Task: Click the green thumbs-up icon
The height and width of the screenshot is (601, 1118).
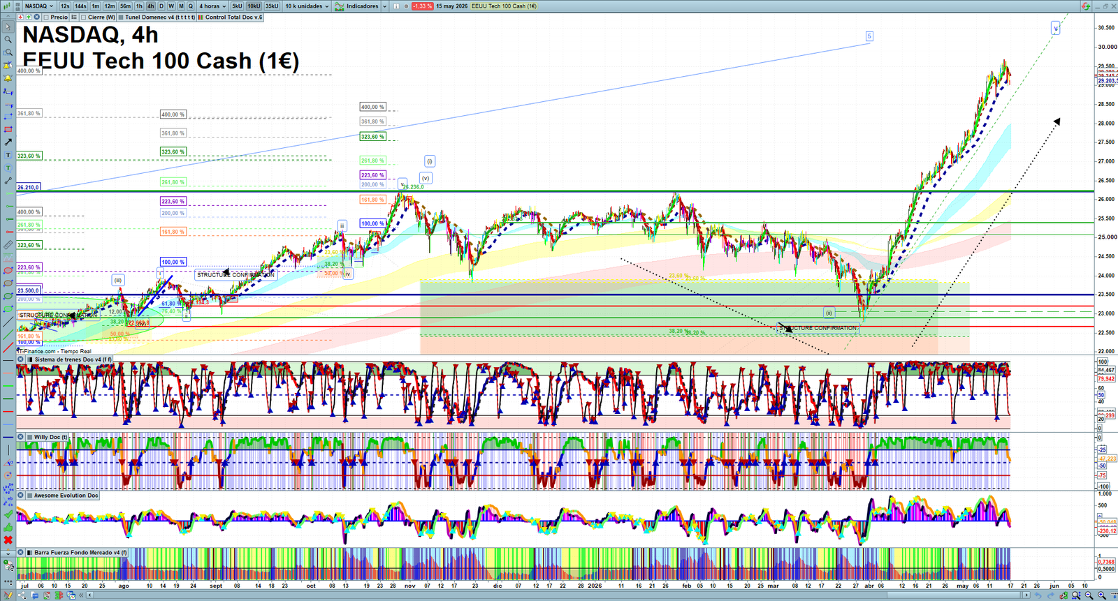Action: pos(8,527)
